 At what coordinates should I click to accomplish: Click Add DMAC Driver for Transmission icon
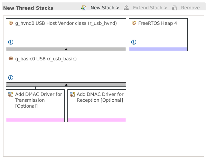coord(11,94)
